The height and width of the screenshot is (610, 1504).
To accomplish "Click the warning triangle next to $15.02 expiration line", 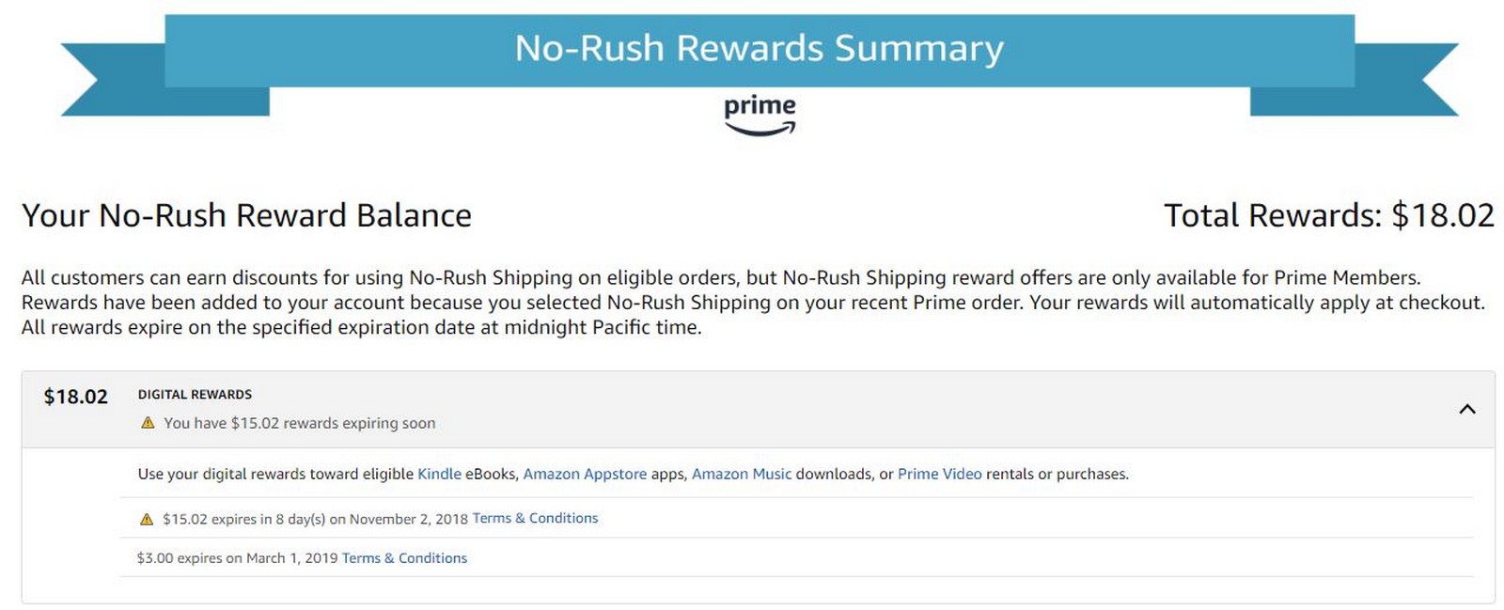I will pos(146,517).
